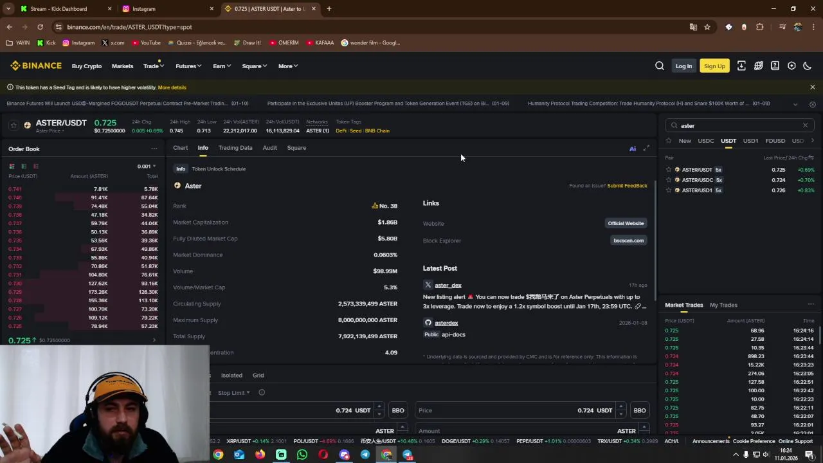
Task: Open Market Trades three-dot menu
Action: pyautogui.click(x=811, y=305)
